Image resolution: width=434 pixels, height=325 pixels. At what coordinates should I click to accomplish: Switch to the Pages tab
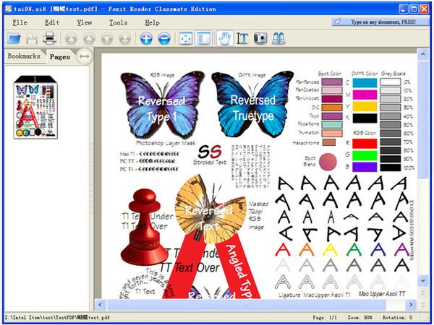coord(60,56)
